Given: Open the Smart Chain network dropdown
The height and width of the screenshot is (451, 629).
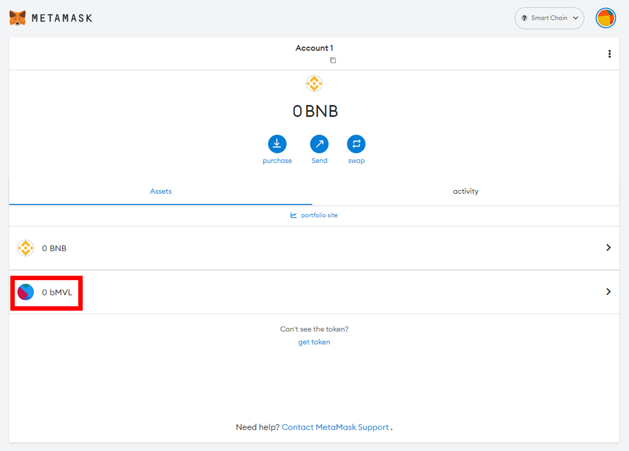Looking at the screenshot, I should pos(549,18).
